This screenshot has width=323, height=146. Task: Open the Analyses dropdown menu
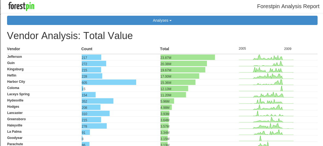[162, 20]
